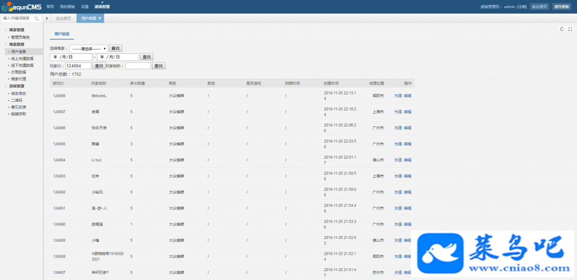Click the underlined 用户信息 sub-tab heading
The width and height of the screenshot is (577, 280).
62,34
